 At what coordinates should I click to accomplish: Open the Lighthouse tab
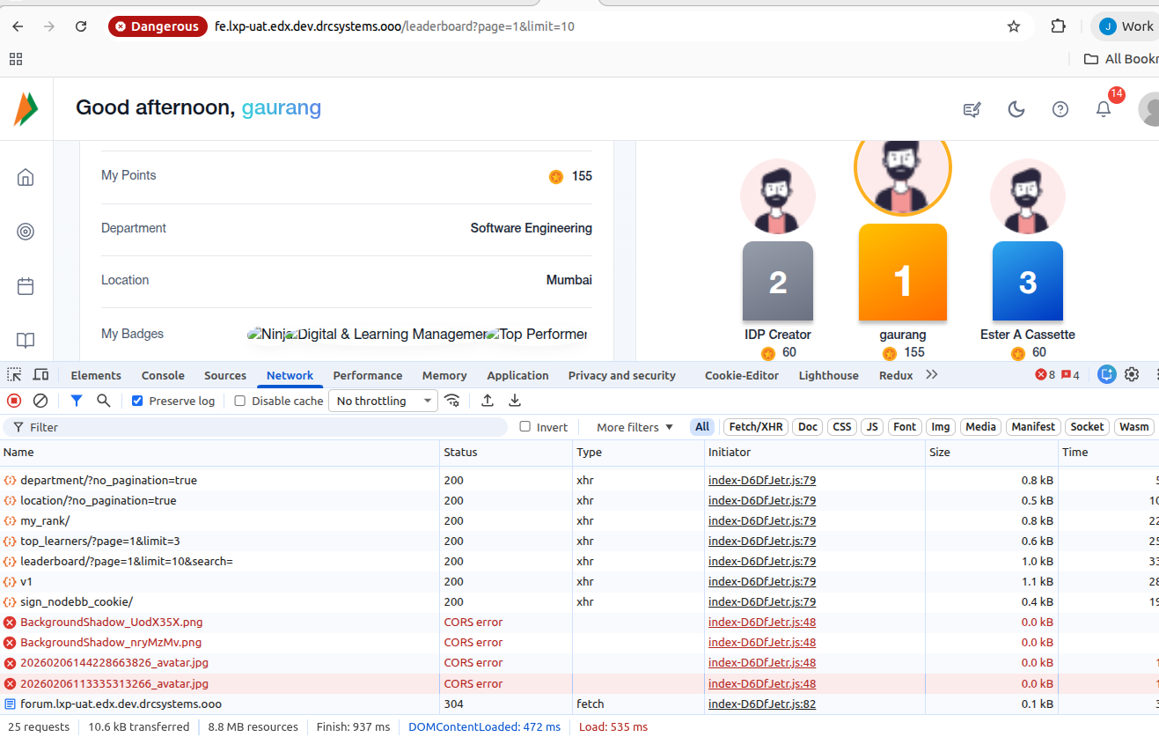pyautogui.click(x=828, y=376)
